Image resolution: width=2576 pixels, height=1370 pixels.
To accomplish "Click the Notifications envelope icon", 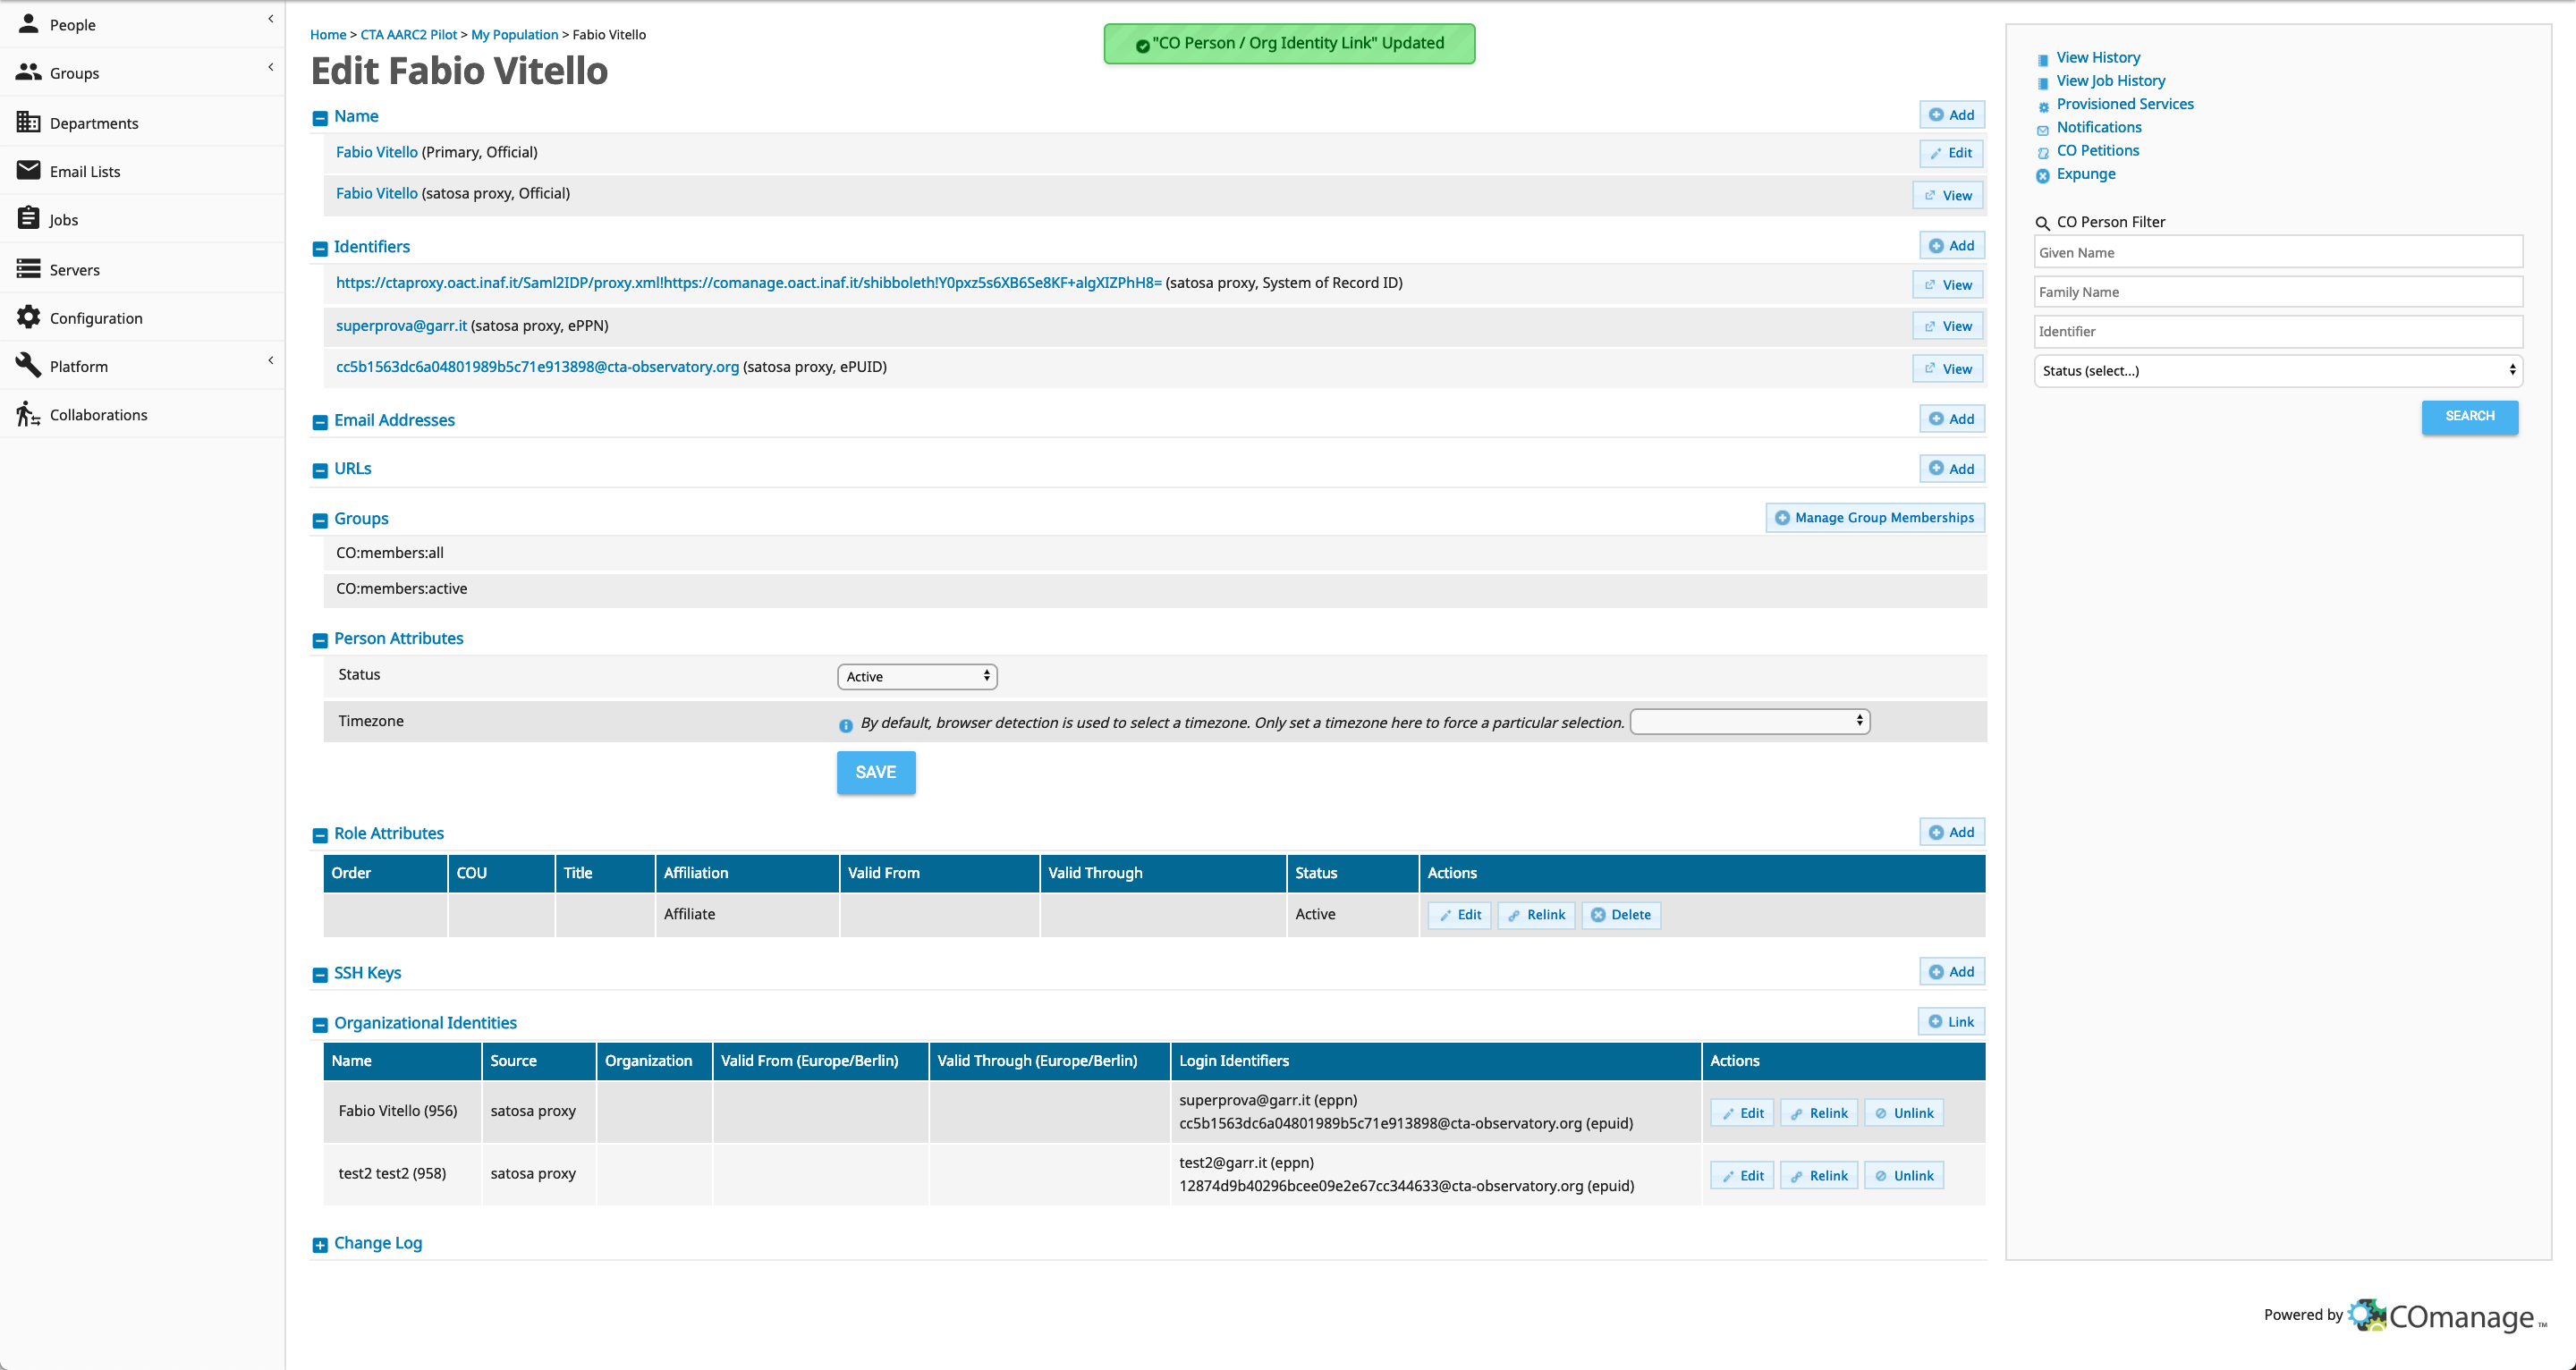I will [x=2043, y=130].
